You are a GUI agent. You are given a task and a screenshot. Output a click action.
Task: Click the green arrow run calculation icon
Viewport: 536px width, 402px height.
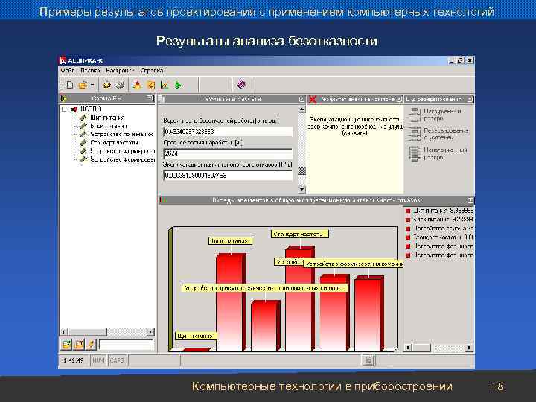click(178, 85)
